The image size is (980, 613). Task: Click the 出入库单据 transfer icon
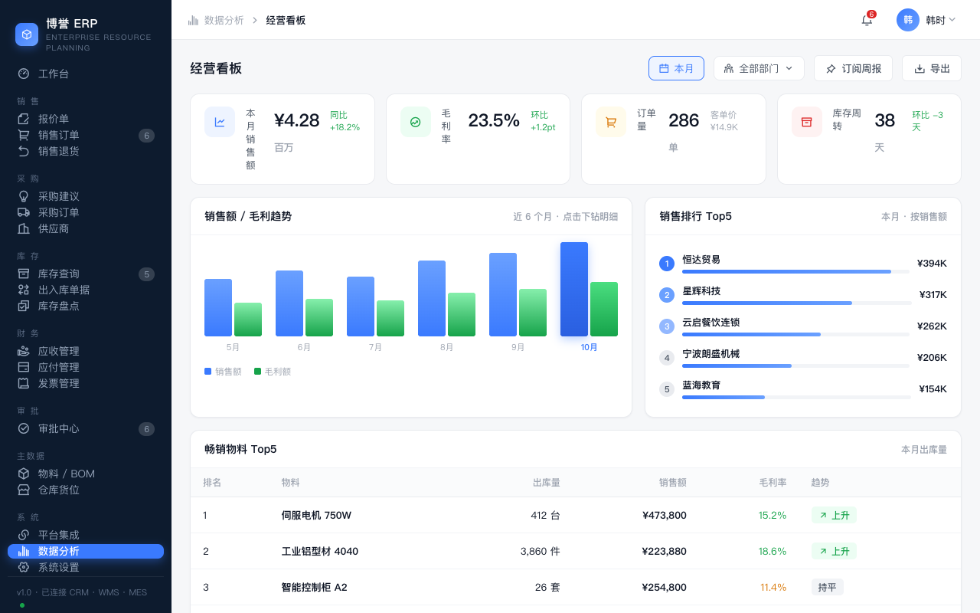[24, 290]
